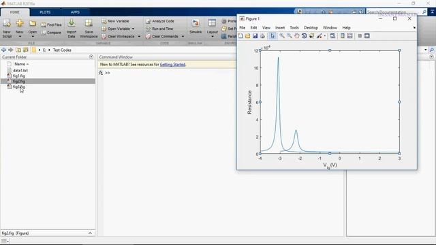Open the address bar path dropdown arrow
This screenshot has height=245, width=436.
(x=425, y=50)
